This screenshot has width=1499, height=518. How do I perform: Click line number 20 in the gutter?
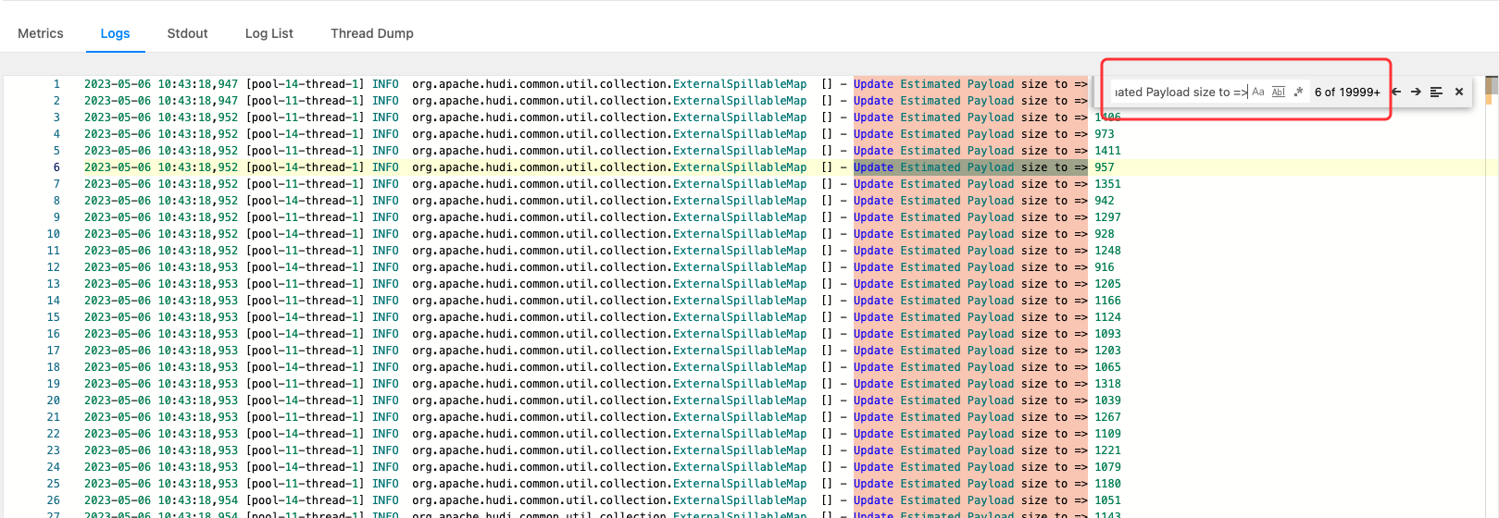pyautogui.click(x=53, y=401)
